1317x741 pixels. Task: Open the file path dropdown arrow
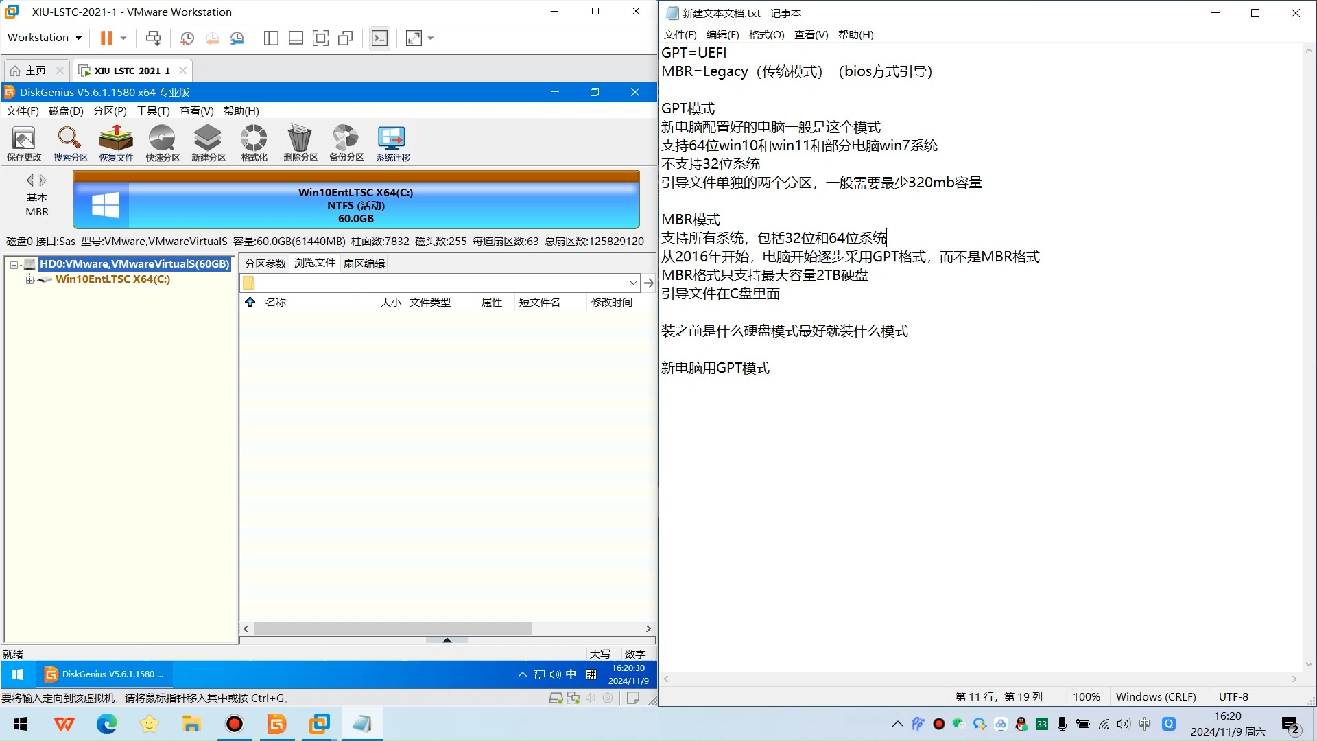[632, 283]
